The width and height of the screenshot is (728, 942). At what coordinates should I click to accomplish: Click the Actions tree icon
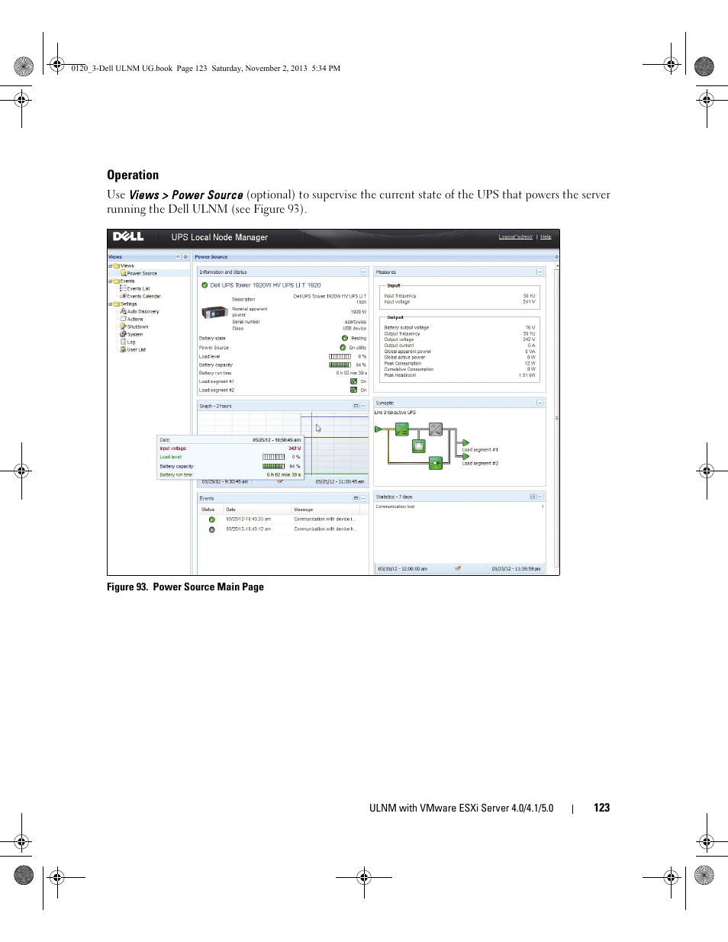[124, 319]
